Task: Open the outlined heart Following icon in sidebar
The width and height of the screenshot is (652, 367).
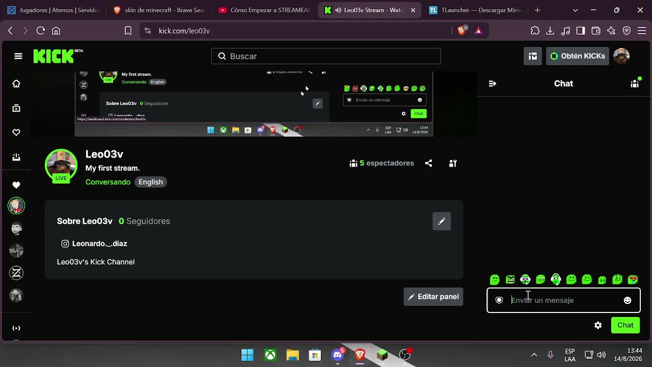Action: [x=16, y=133]
